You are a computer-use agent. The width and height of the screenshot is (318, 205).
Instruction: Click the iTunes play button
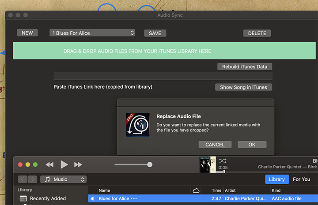click(64, 164)
